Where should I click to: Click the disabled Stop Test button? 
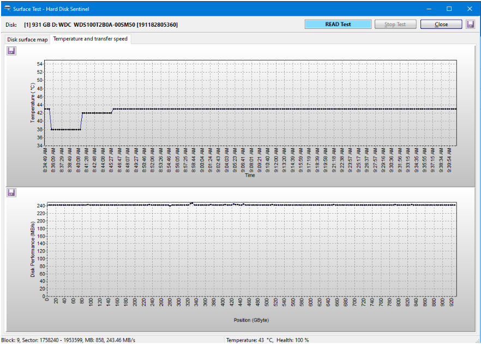pyautogui.click(x=395, y=24)
